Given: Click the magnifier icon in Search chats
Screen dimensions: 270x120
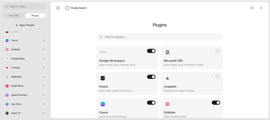Looking at the screenshot, I should [x=6, y=7].
